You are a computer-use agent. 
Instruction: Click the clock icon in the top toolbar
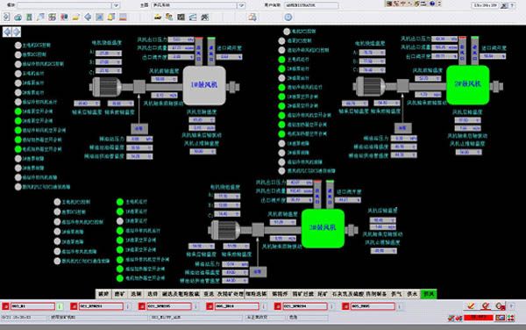click(288, 17)
